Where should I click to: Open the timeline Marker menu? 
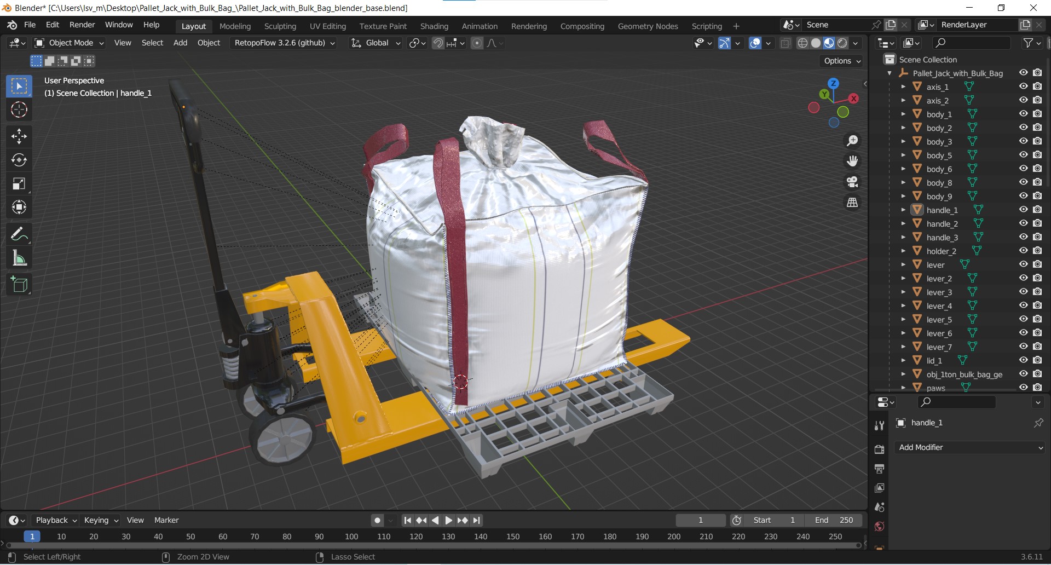(166, 520)
